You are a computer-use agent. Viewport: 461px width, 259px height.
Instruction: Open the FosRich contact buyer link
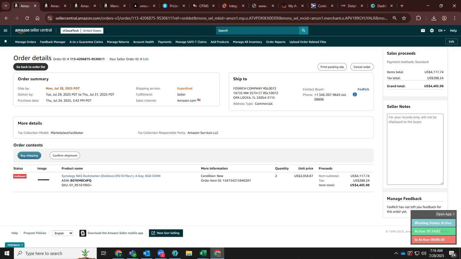click(363, 89)
